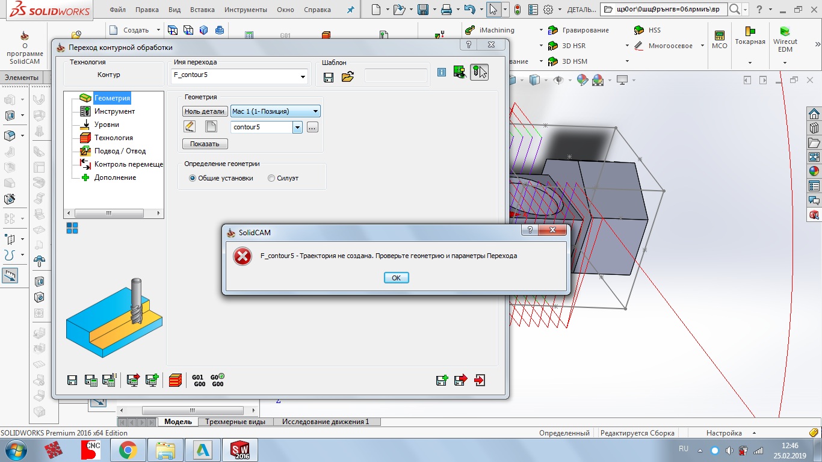
Task: Open the Создать dropdown arrow
Action: pos(158,30)
